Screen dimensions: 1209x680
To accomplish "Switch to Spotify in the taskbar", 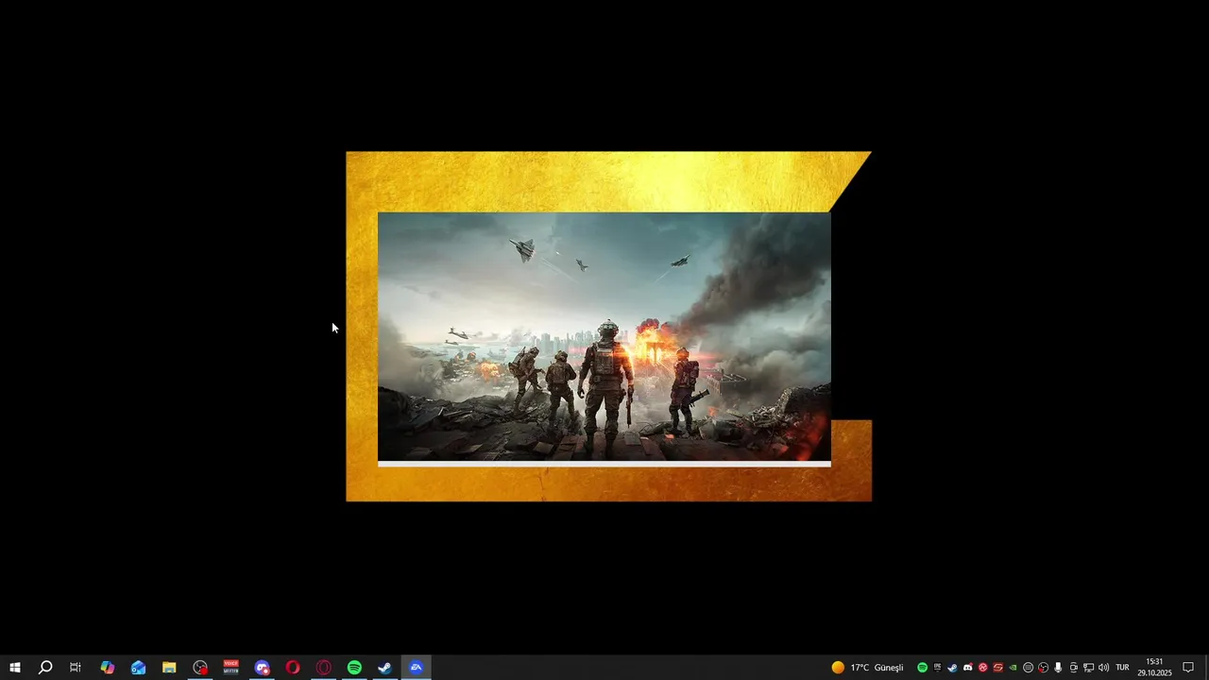I will tap(354, 668).
